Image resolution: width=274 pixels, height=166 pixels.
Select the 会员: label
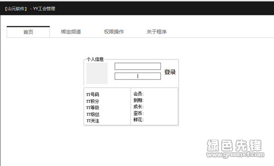pos(139,94)
